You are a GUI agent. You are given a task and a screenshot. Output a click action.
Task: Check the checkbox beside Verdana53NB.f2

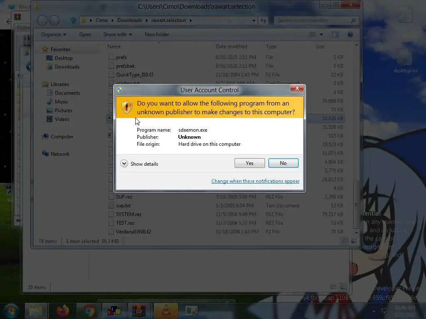pyautogui.click(x=111, y=232)
